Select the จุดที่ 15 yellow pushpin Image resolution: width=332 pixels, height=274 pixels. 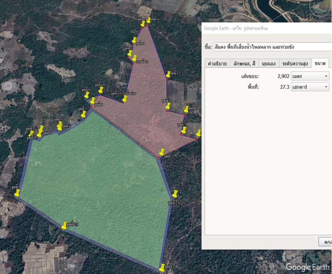point(143,24)
